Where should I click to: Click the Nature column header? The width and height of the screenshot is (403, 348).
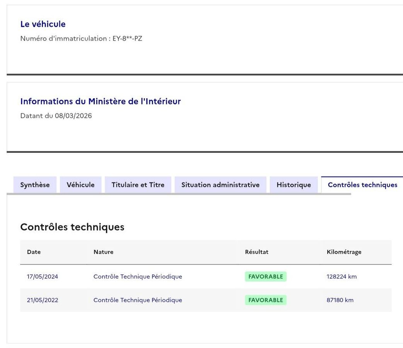tap(103, 252)
